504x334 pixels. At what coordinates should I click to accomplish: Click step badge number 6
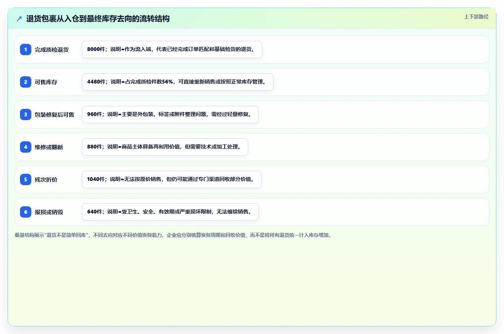(x=26, y=212)
